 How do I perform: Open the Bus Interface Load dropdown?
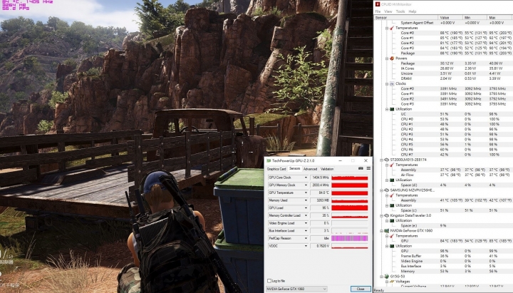(x=306, y=231)
